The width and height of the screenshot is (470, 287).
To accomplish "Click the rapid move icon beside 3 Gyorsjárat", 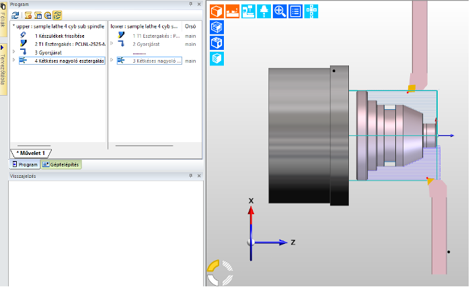I will [24, 52].
